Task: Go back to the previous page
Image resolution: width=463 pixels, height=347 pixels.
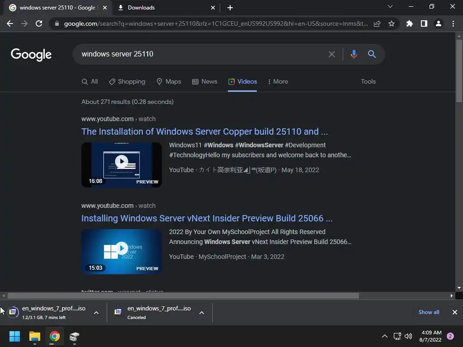Action: [x=10, y=23]
